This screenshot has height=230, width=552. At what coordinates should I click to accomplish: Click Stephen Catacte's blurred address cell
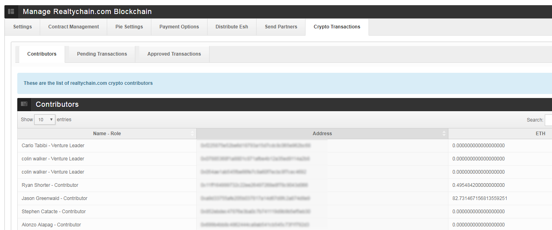point(322,212)
